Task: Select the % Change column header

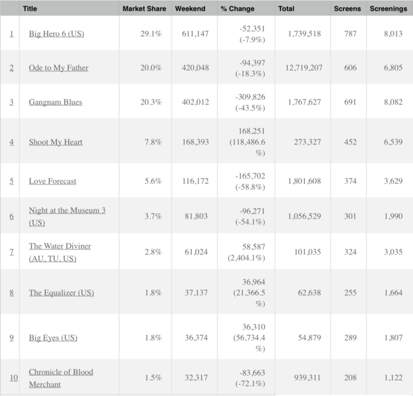Action: tap(237, 9)
